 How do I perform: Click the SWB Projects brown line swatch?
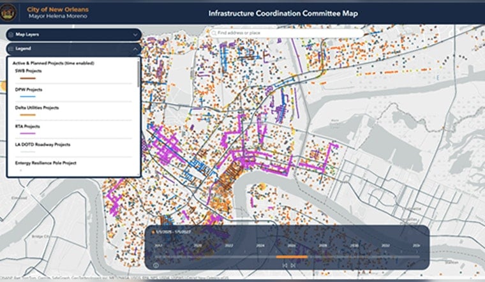pyautogui.click(x=28, y=78)
